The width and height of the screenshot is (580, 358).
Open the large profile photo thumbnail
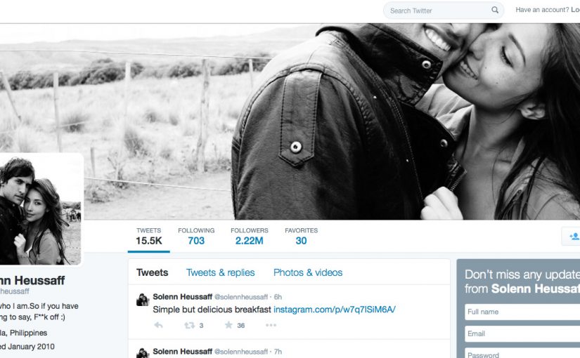40,209
